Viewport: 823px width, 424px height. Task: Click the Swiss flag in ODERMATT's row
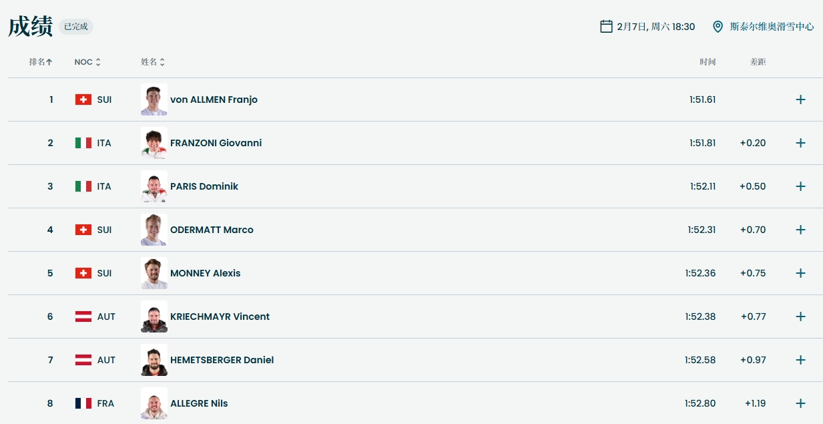point(83,230)
